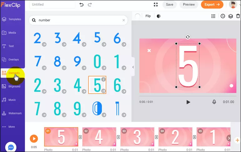Clear the search with X icon
Screen dimensions: 241x152
(x=123, y=20)
